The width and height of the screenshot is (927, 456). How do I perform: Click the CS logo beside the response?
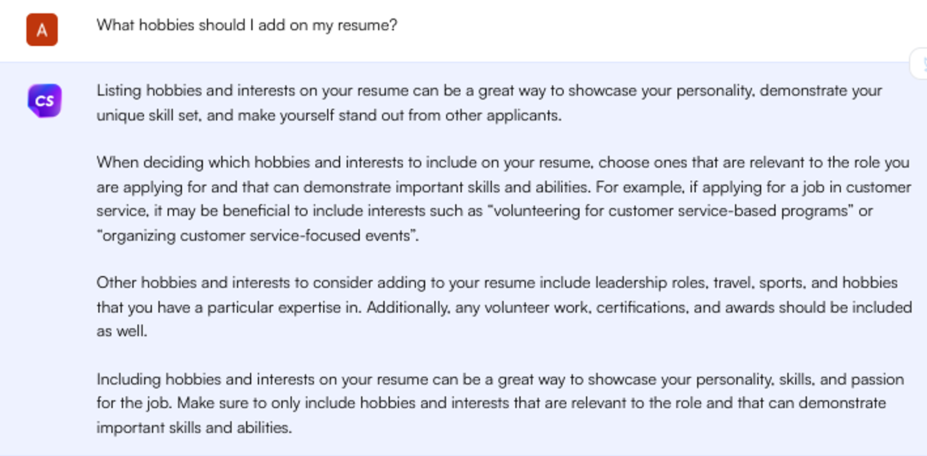coord(44,101)
